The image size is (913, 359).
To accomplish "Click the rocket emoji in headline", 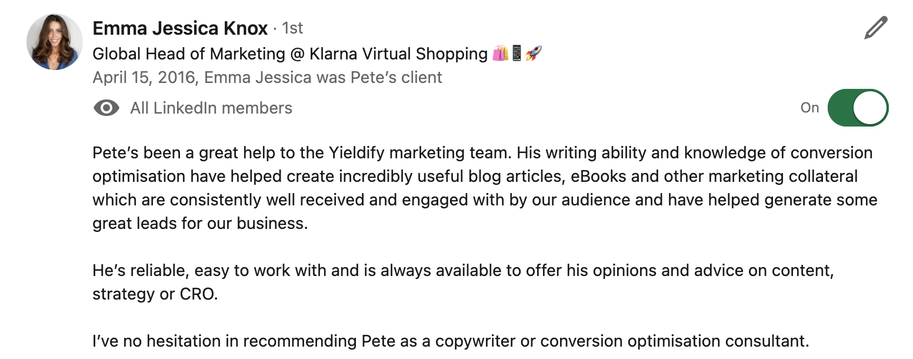I will pyautogui.click(x=534, y=54).
